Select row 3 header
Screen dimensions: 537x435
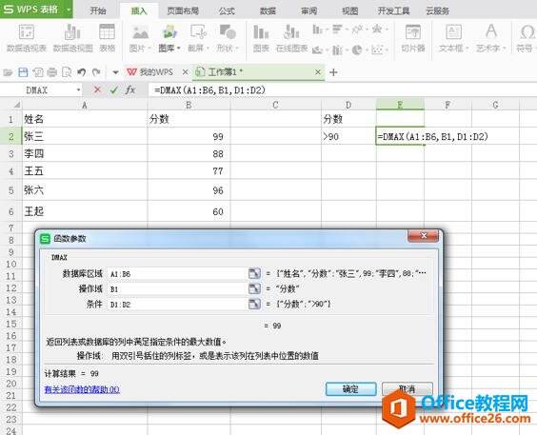(x=11, y=153)
